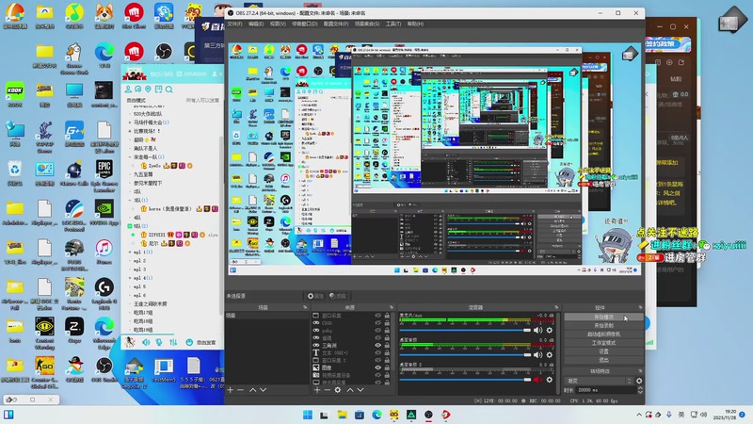
Task: Adjust the 麦克风/Aux volume slider
Action: pos(465,331)
